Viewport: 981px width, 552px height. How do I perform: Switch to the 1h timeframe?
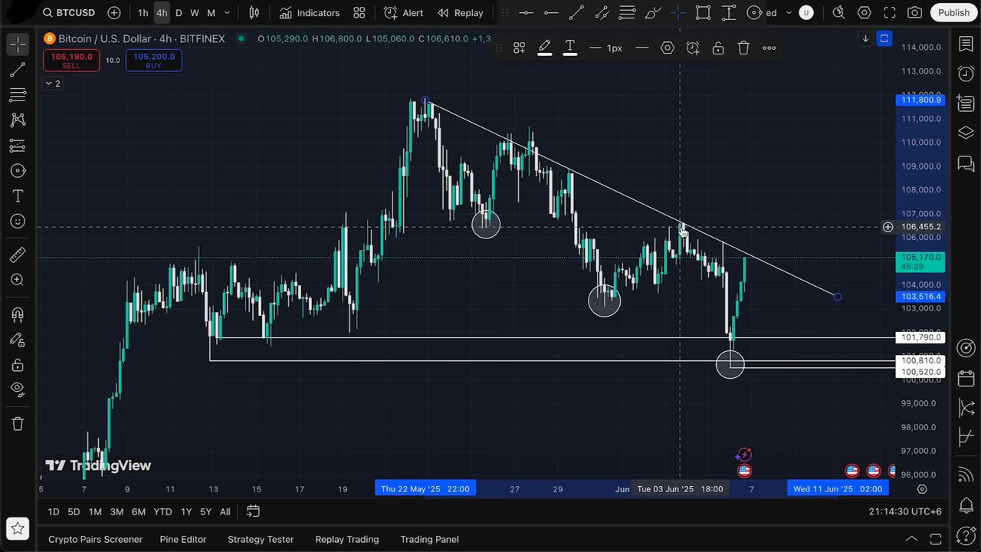pos(143,12)
